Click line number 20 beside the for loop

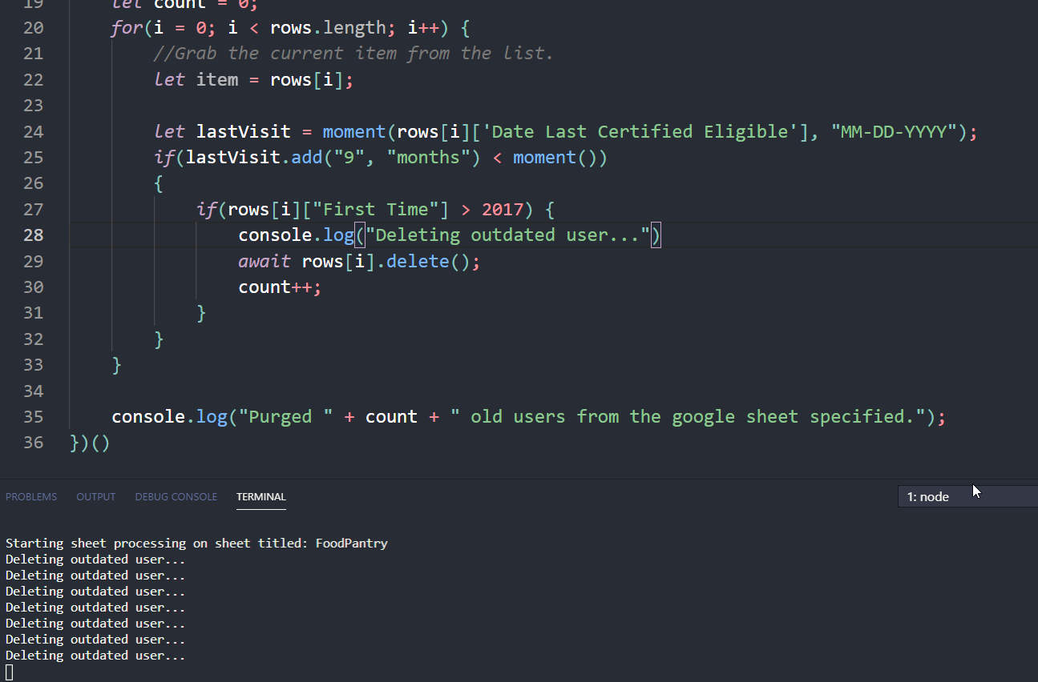[x=33, y=27]
